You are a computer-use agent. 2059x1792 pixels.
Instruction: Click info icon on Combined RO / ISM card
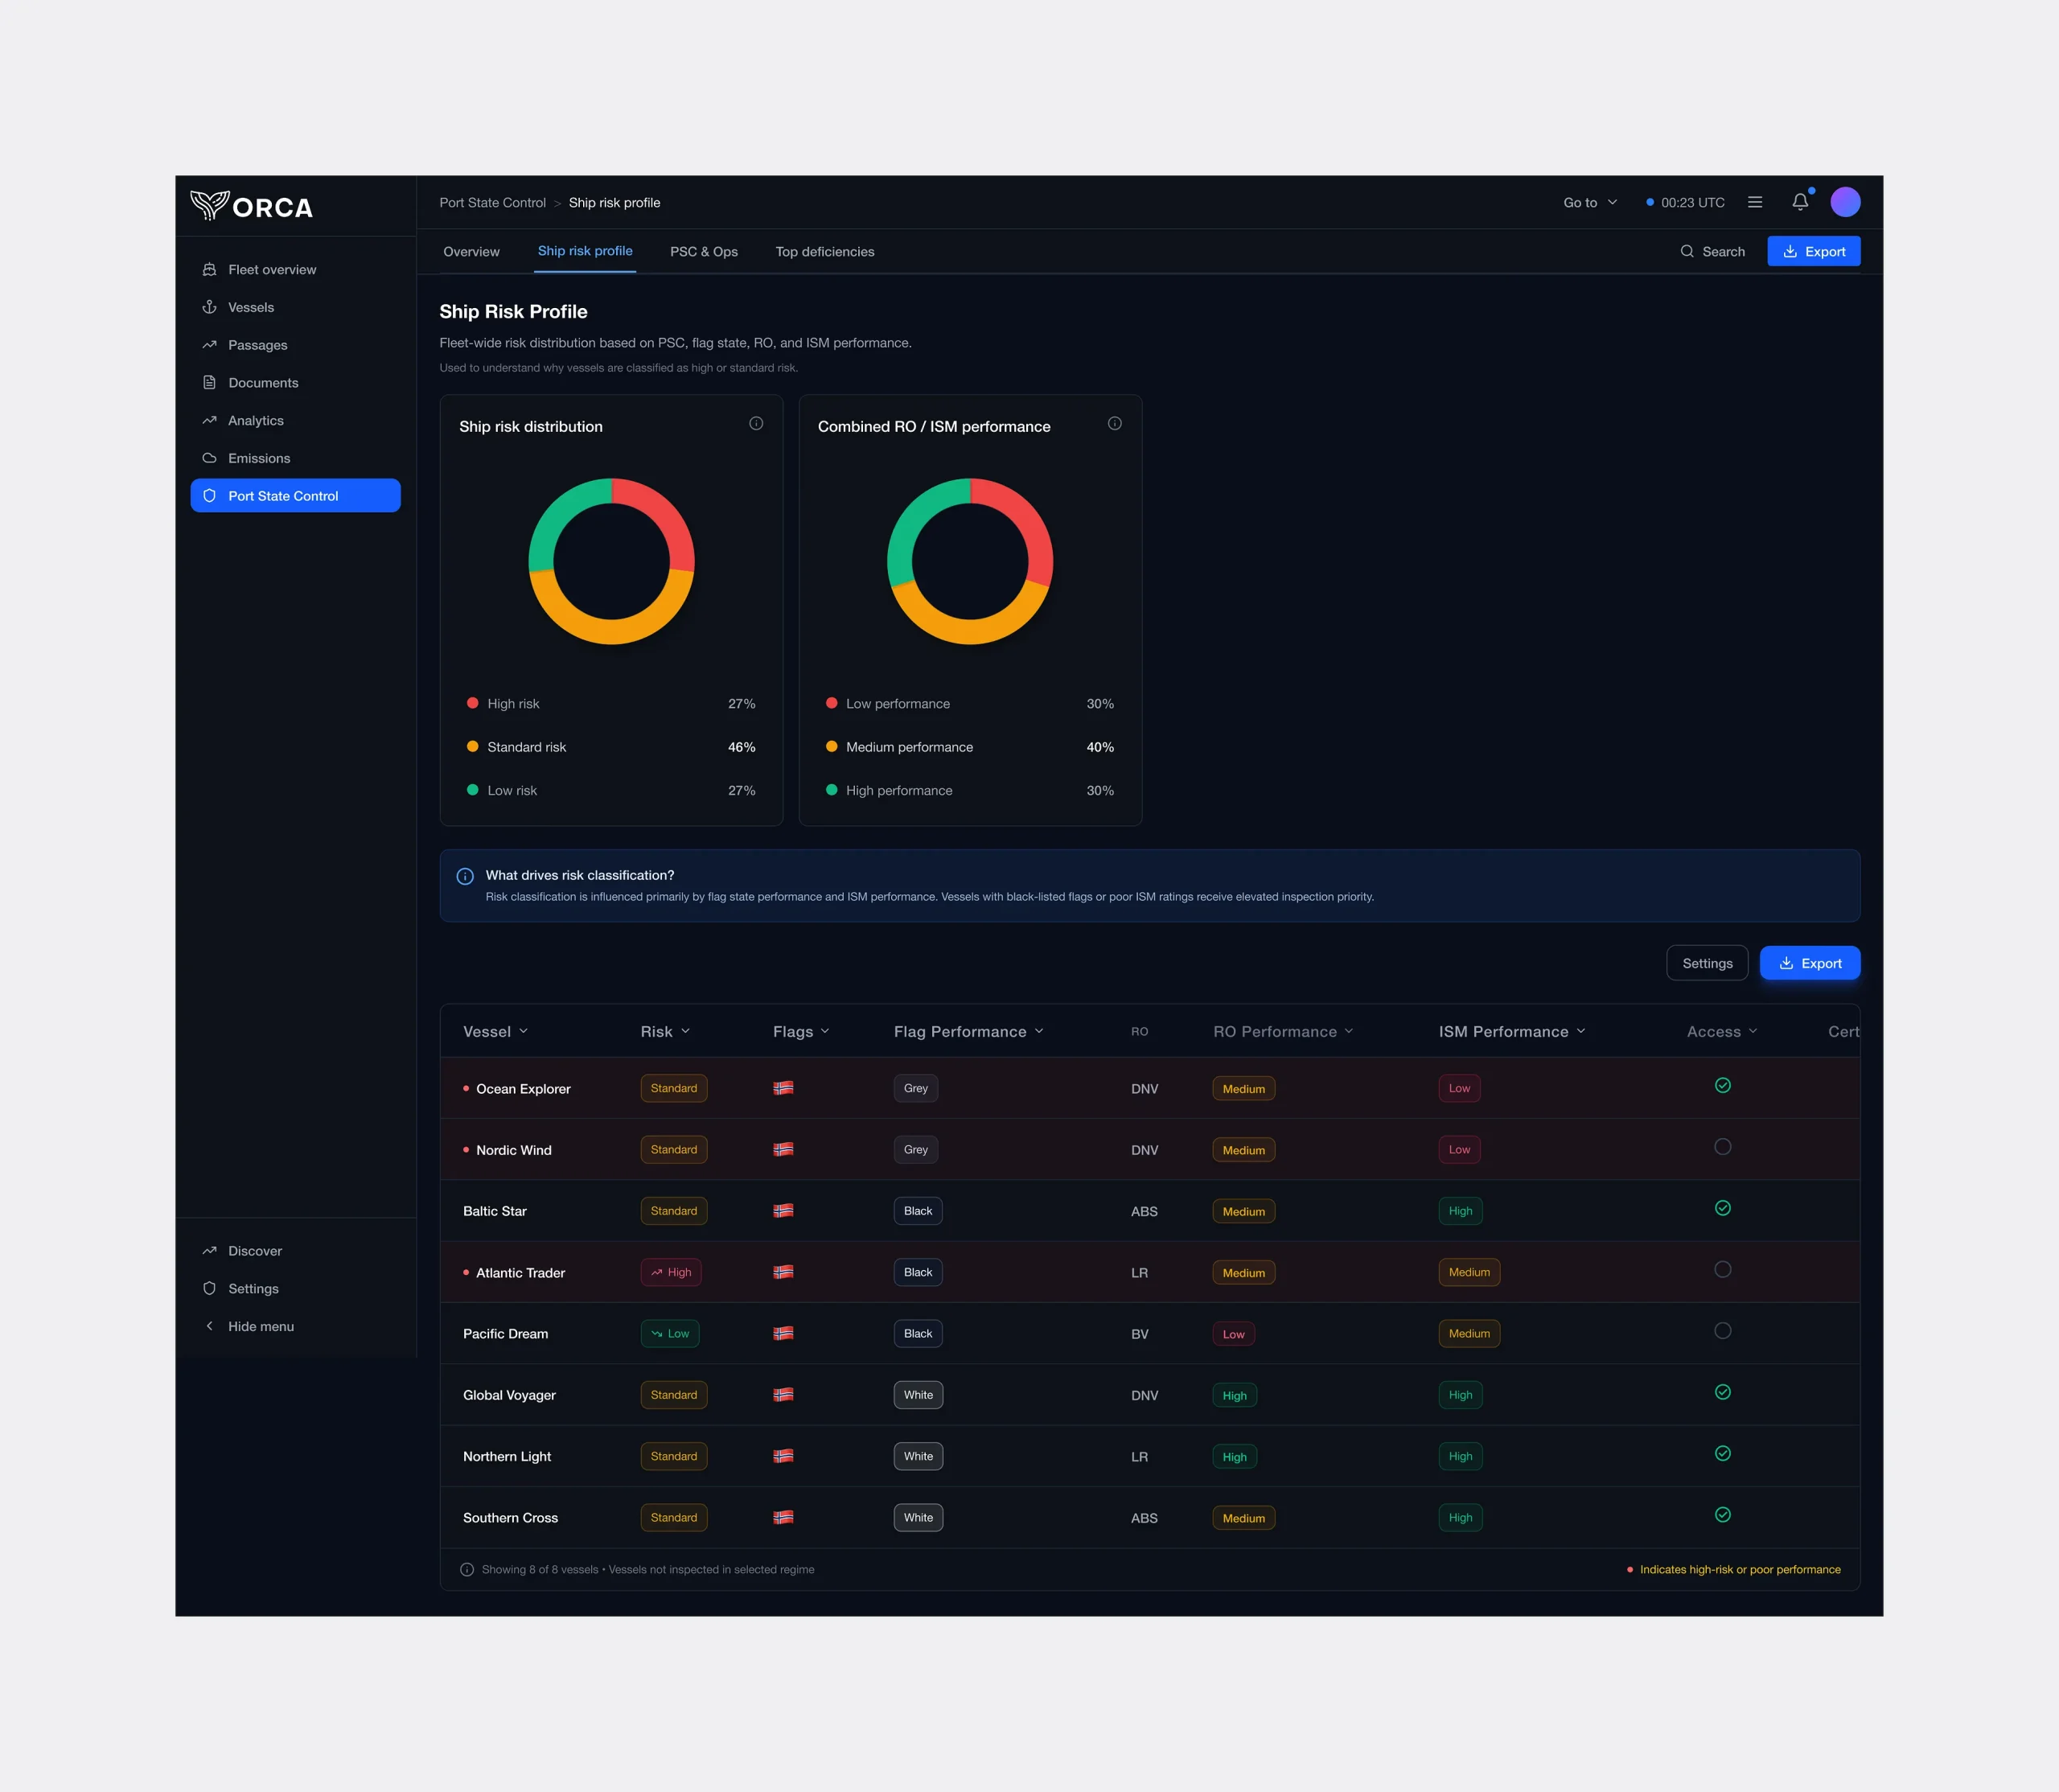(1114, 424)
